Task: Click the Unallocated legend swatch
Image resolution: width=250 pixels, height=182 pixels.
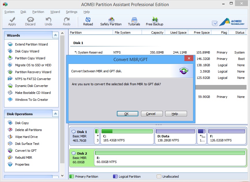Action: [159, 177]
